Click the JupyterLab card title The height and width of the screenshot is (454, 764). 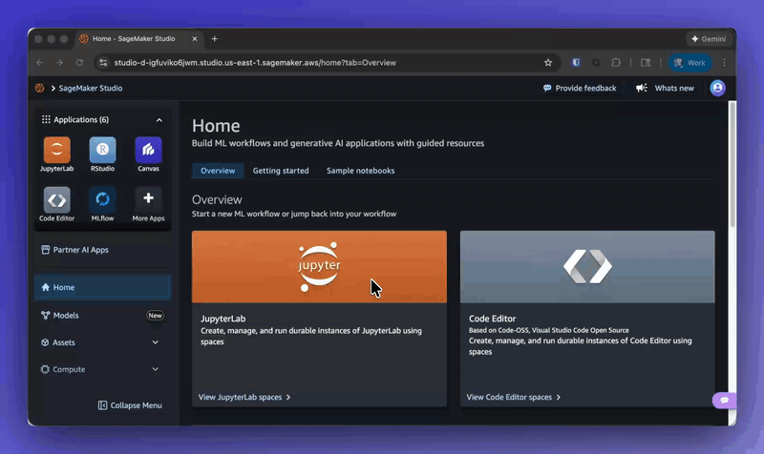(223, 319)
